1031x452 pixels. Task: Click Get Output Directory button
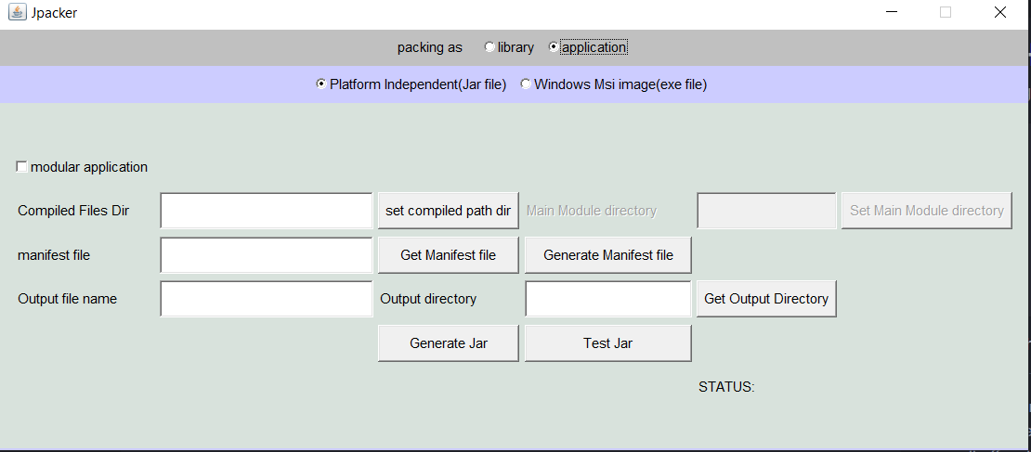tap(766, 299)
